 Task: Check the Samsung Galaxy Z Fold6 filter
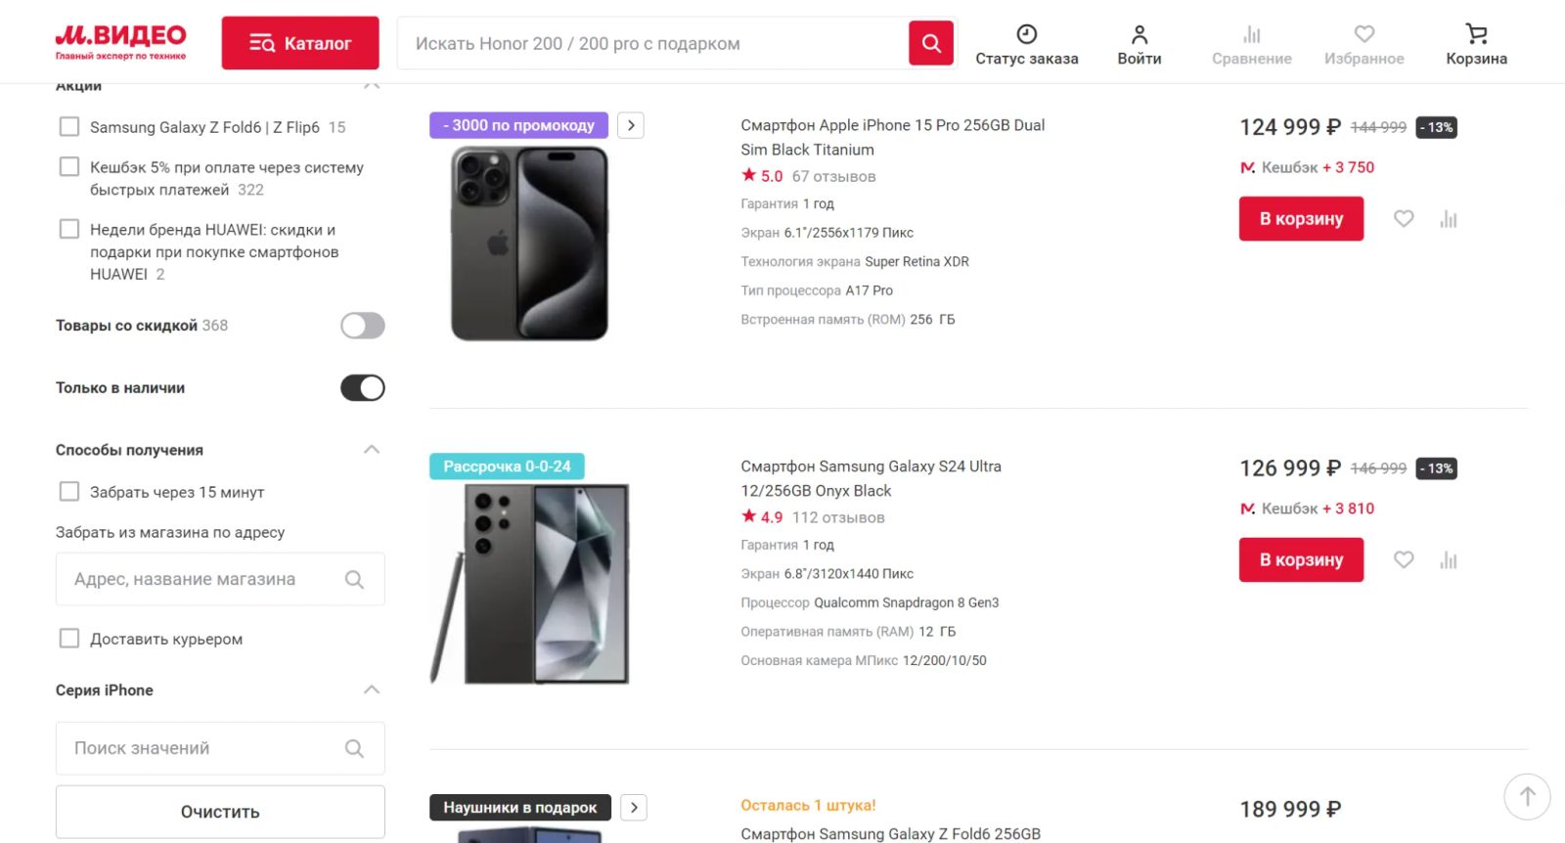click(x=69, y=127)
